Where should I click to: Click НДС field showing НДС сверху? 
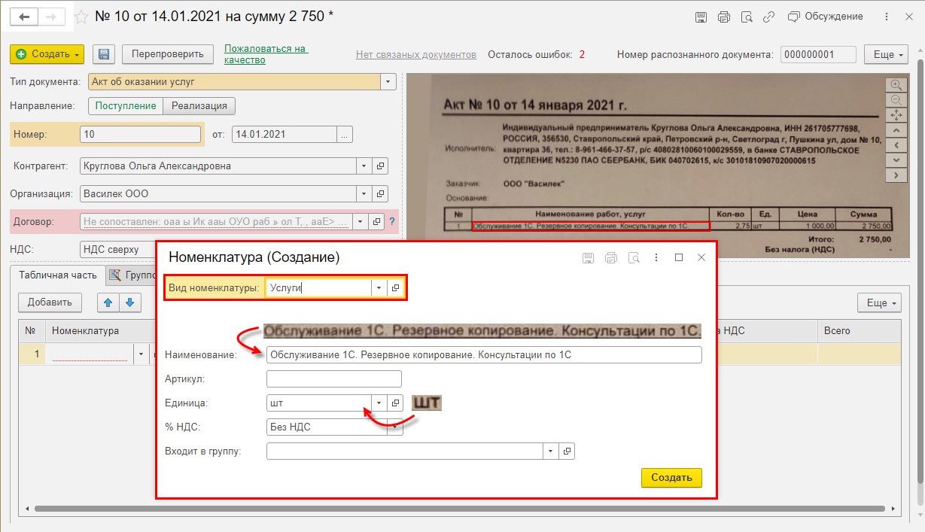[x=117, y=249]
